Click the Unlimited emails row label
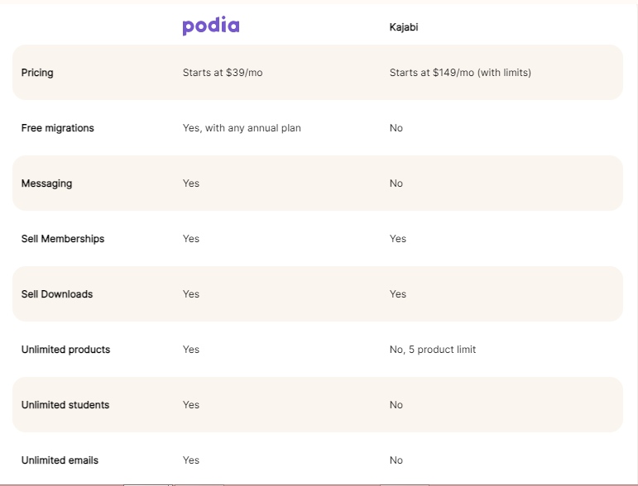 point(60,460)
